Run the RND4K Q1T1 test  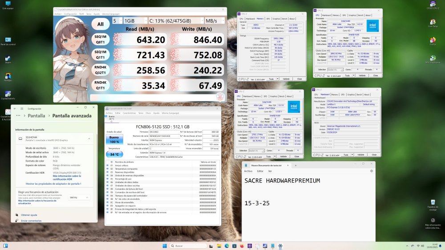(101, 85)
